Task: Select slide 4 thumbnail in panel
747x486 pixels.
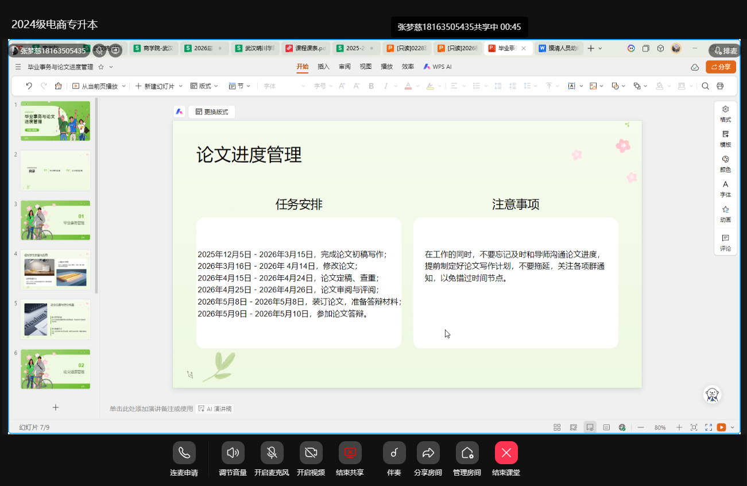Action: (55, 269)
